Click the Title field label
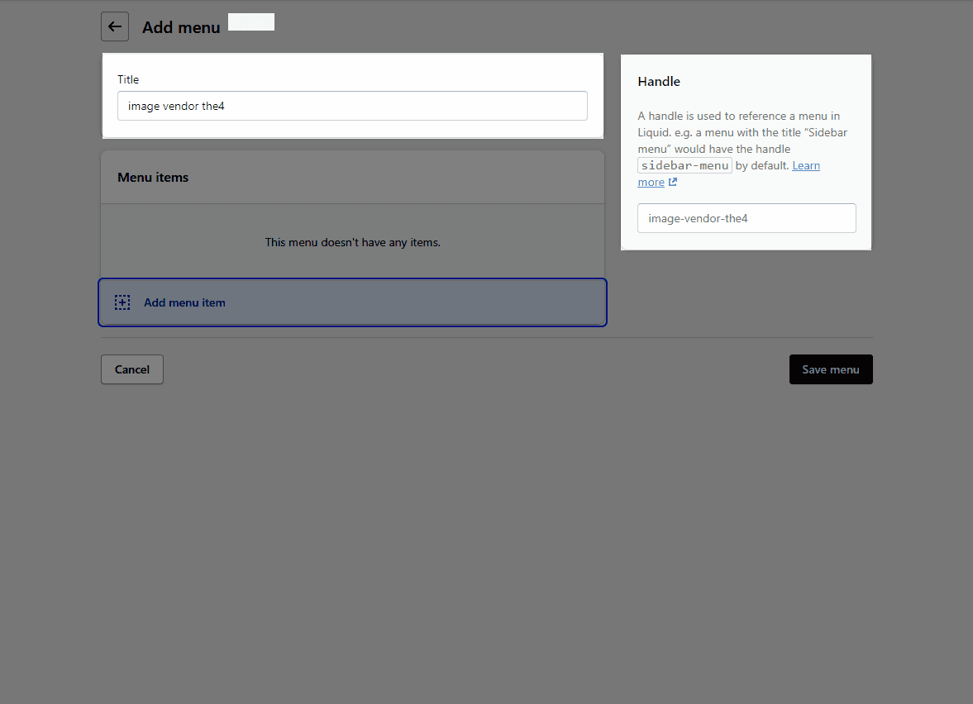This screenshot has width=973, height=704. (128, 79)
